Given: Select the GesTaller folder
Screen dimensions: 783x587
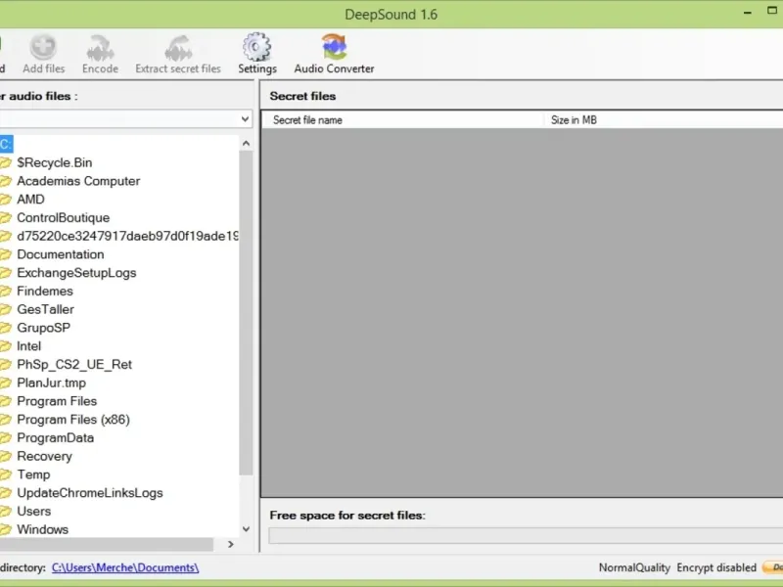Looking at the screenshot, I should tap(45, 309).
